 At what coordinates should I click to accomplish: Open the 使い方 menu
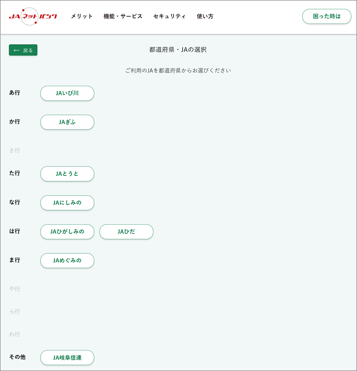205,17
